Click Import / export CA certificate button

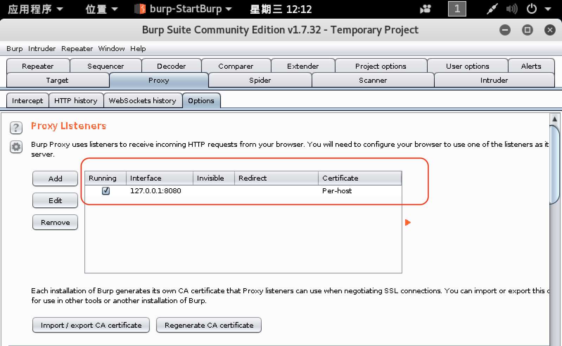pos(91,325)
